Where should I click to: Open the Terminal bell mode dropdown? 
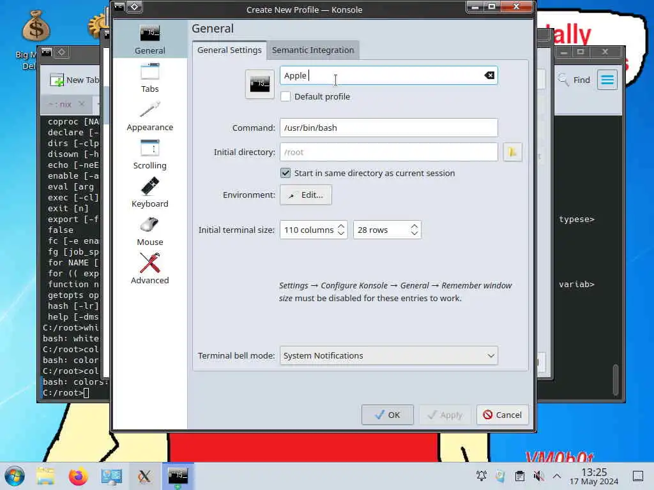coord(389,355)
